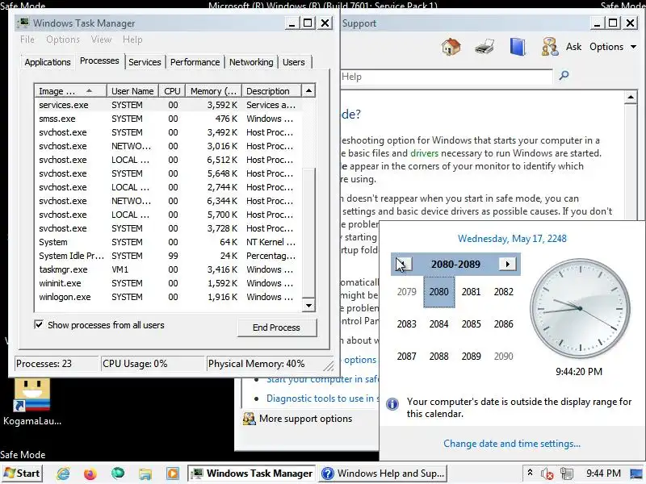Open the View menu in Task Manager
Viewport: 646px width, 484px height.
pos(102,40)
